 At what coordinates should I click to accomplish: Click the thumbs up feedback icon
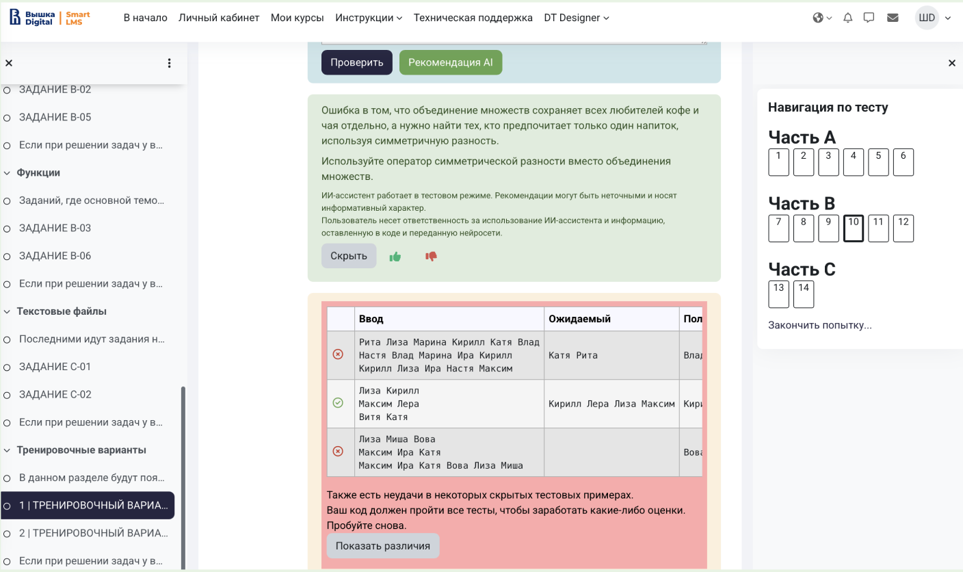395,257
